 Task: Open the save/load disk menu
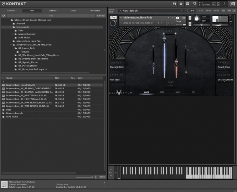click(174, 4)
